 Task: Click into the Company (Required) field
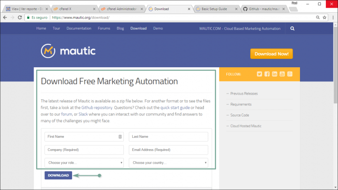(84, 150)
